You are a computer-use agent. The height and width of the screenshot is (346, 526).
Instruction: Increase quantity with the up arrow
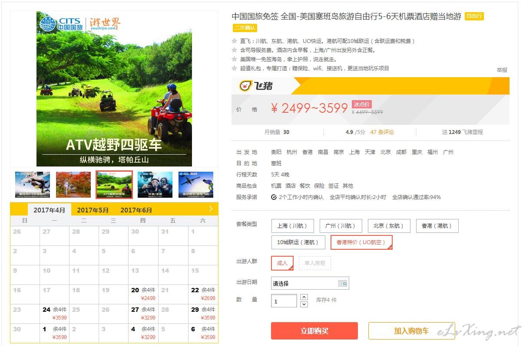304,297
